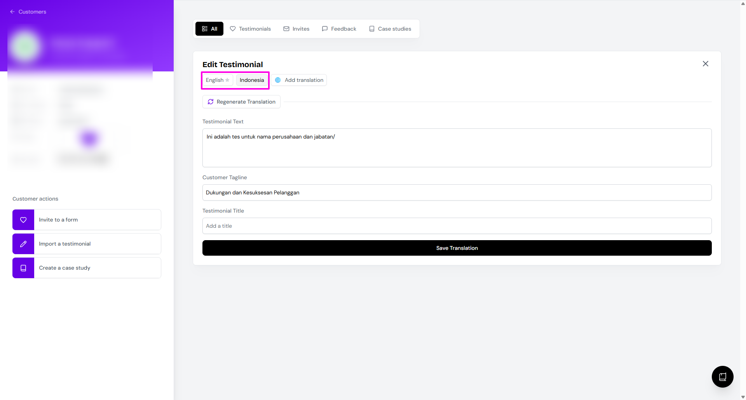Viewport: 746px width, 400px height.
Task: Click the back arrow next to Customers
Action: (x=12, y=12)
